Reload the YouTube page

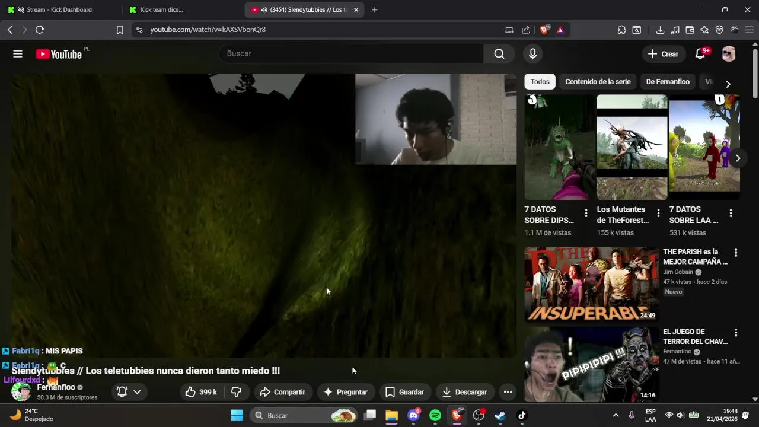coord(40,30)
